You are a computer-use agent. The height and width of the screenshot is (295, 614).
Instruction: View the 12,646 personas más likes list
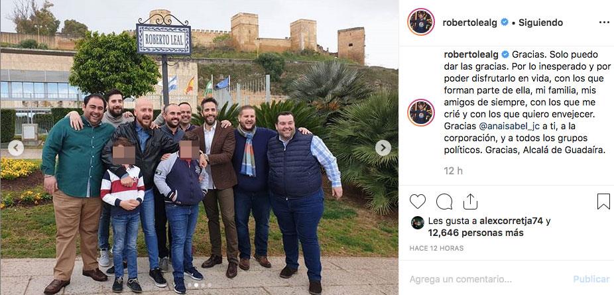pos(476,233)
